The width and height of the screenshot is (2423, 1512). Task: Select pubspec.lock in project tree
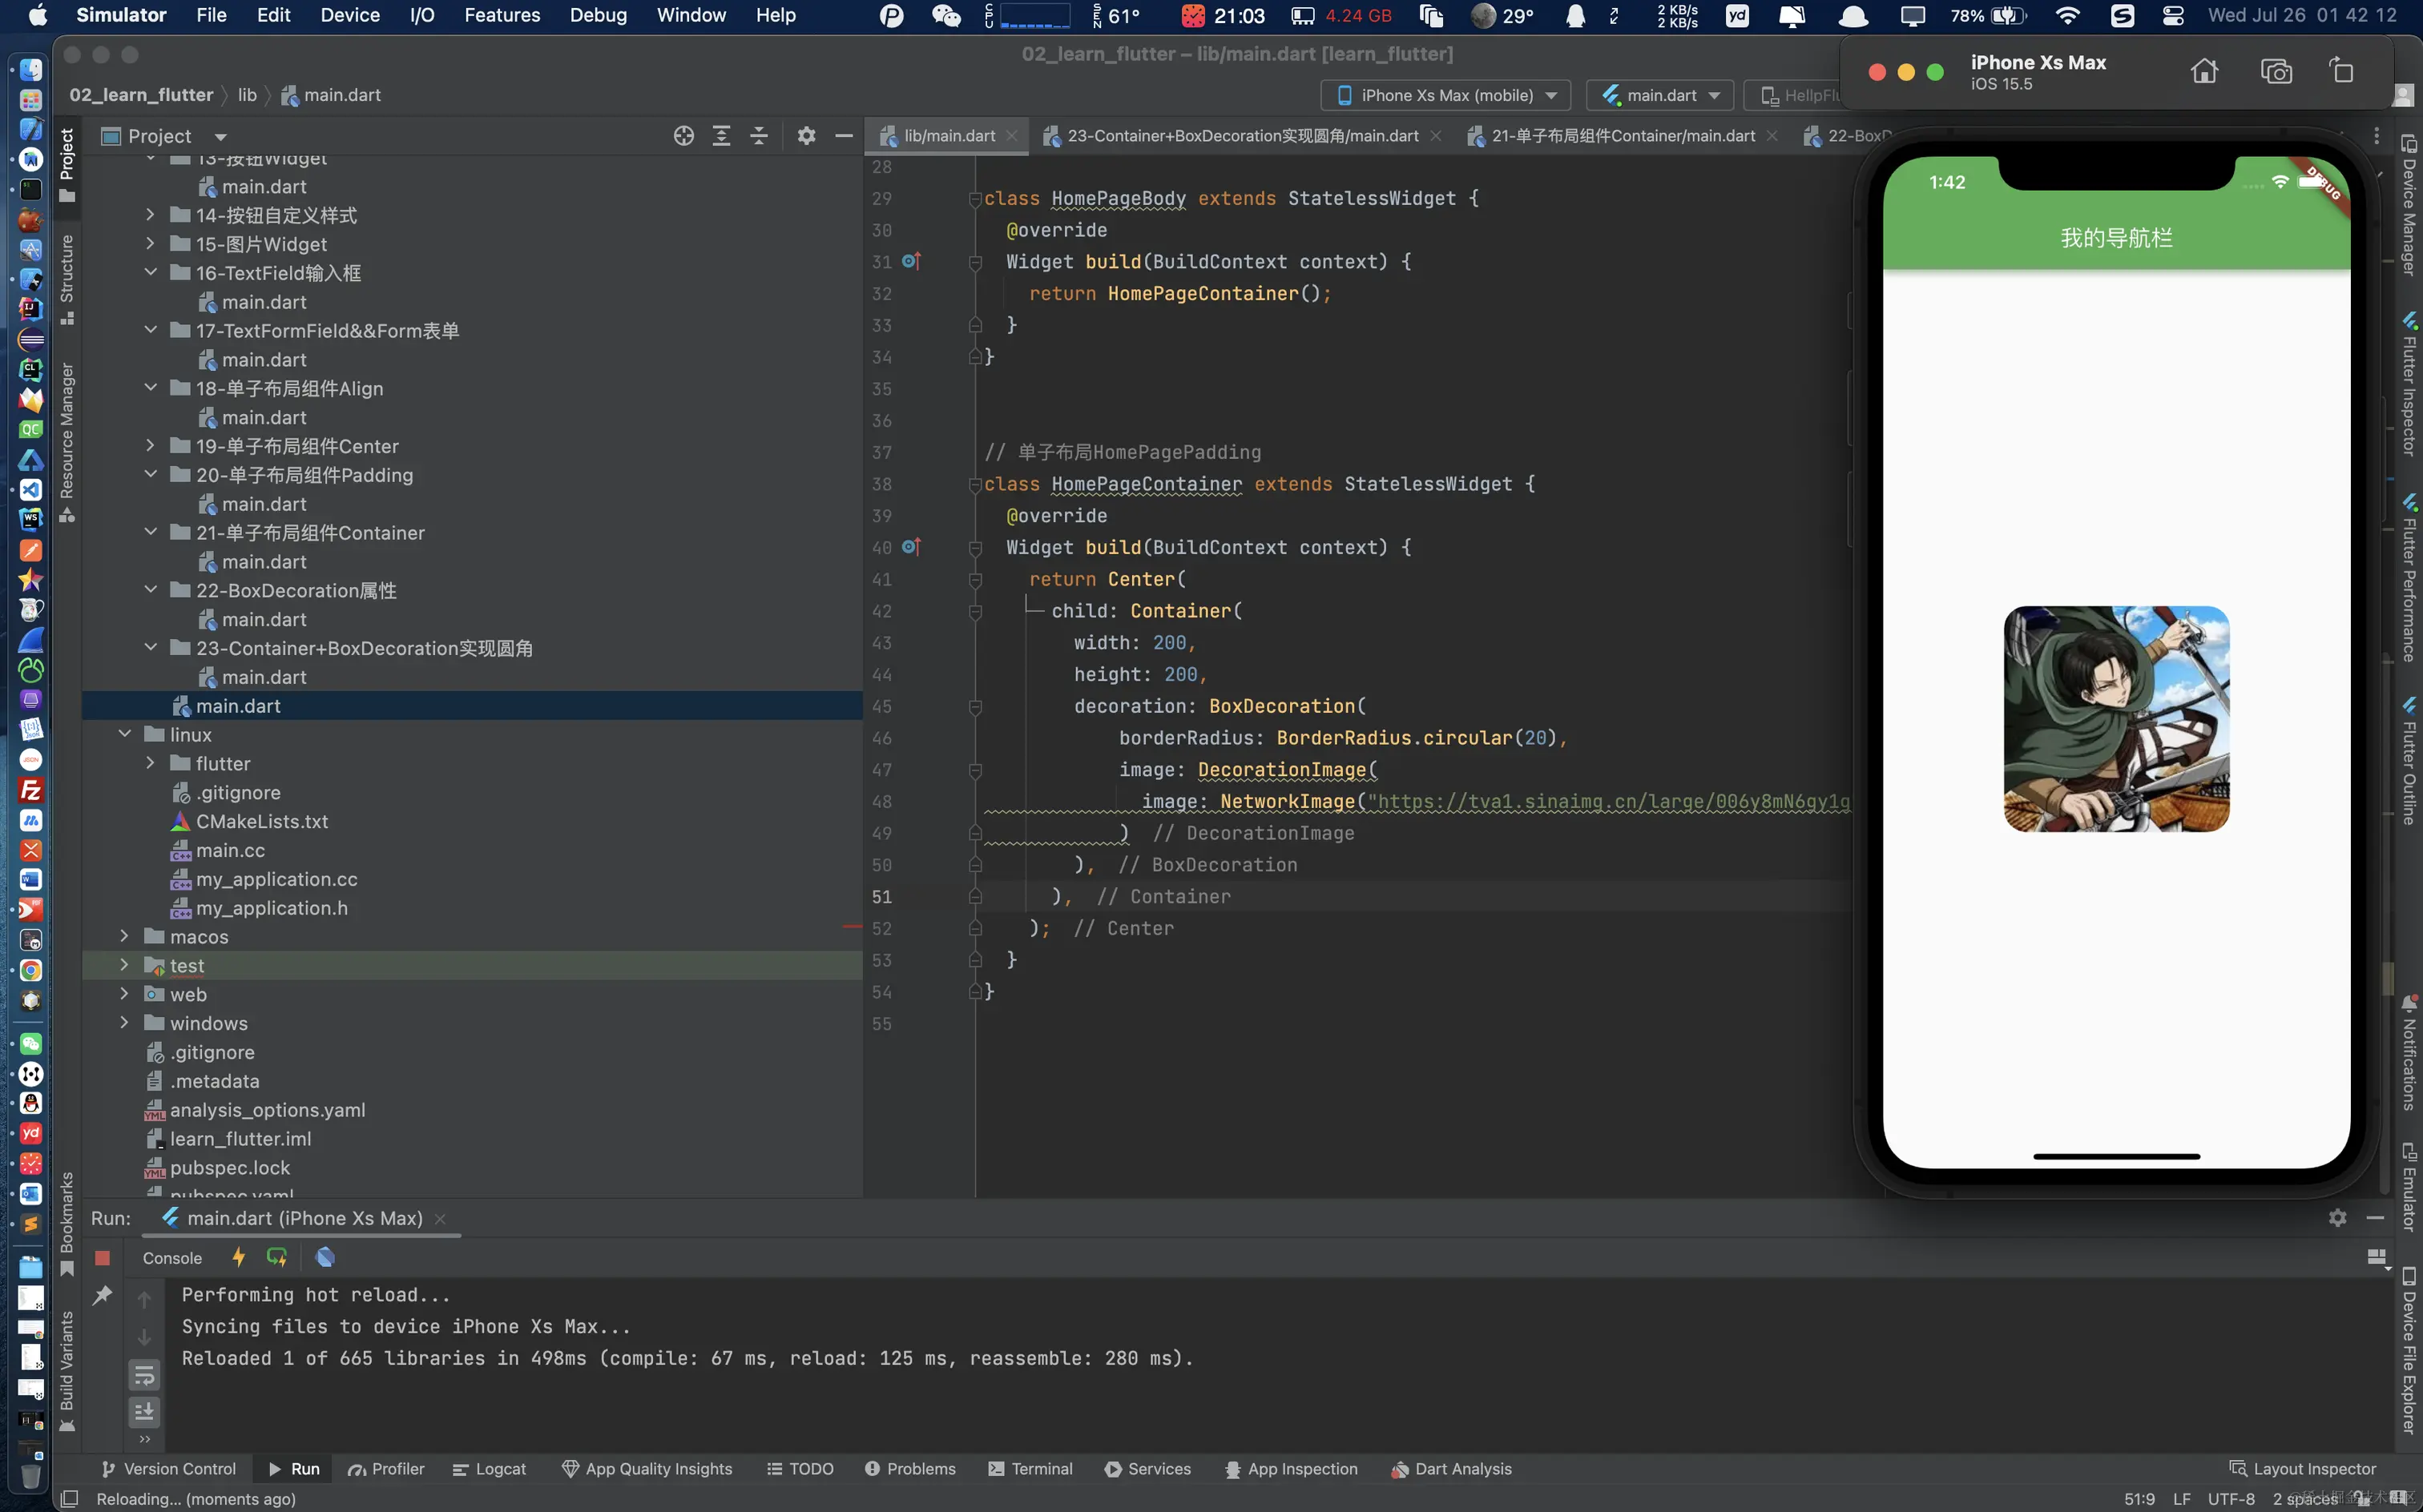[x=230, y=1168]
